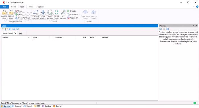Click the Decrypt Files open padlock icon
Image resolution: width=199 pixels, height=108 pixels.
[x=11, y=13]
